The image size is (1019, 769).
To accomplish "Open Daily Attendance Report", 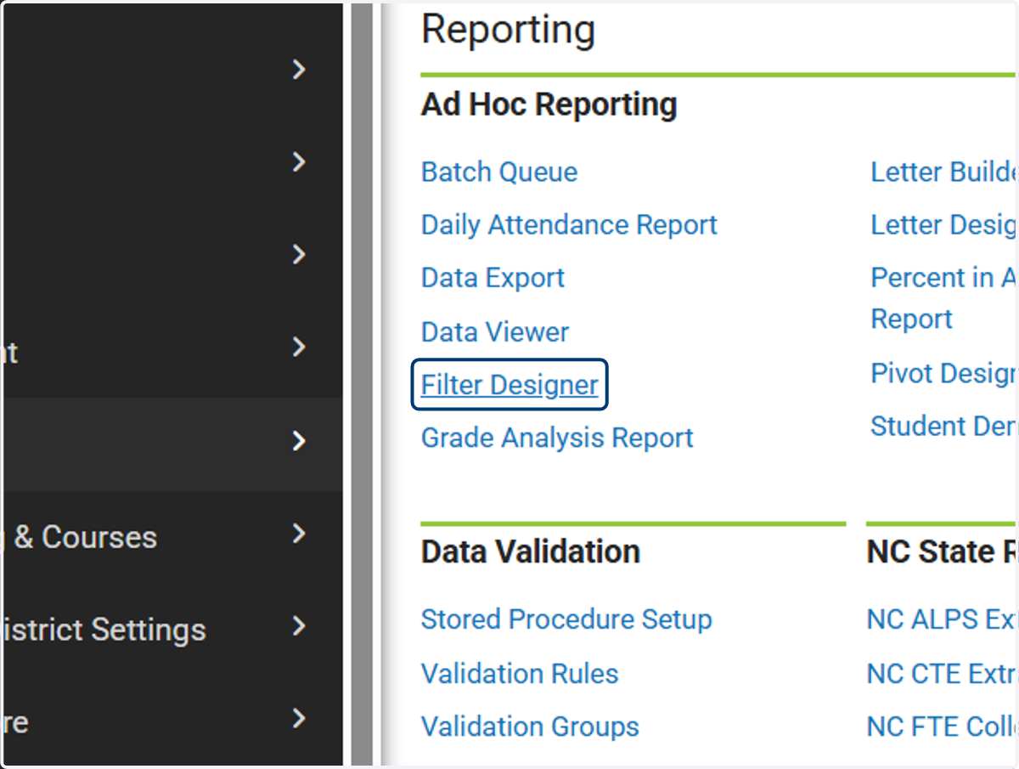I will click(x=569, y=224).
